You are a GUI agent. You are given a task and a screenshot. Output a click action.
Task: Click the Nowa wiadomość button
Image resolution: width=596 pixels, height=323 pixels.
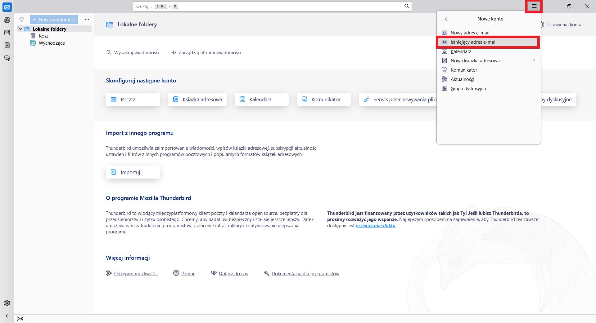54,20
